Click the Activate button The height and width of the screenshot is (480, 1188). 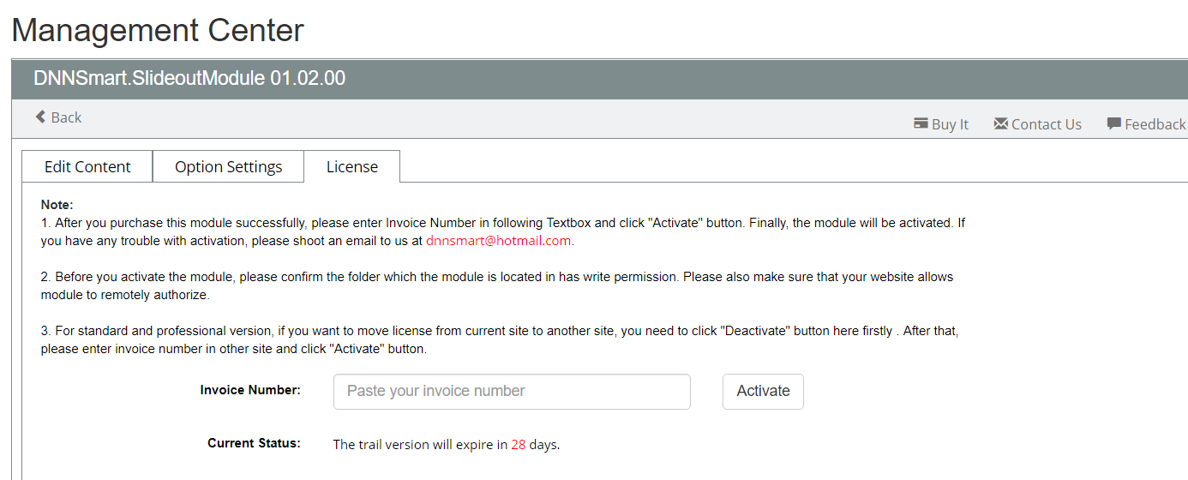[763, 392]
